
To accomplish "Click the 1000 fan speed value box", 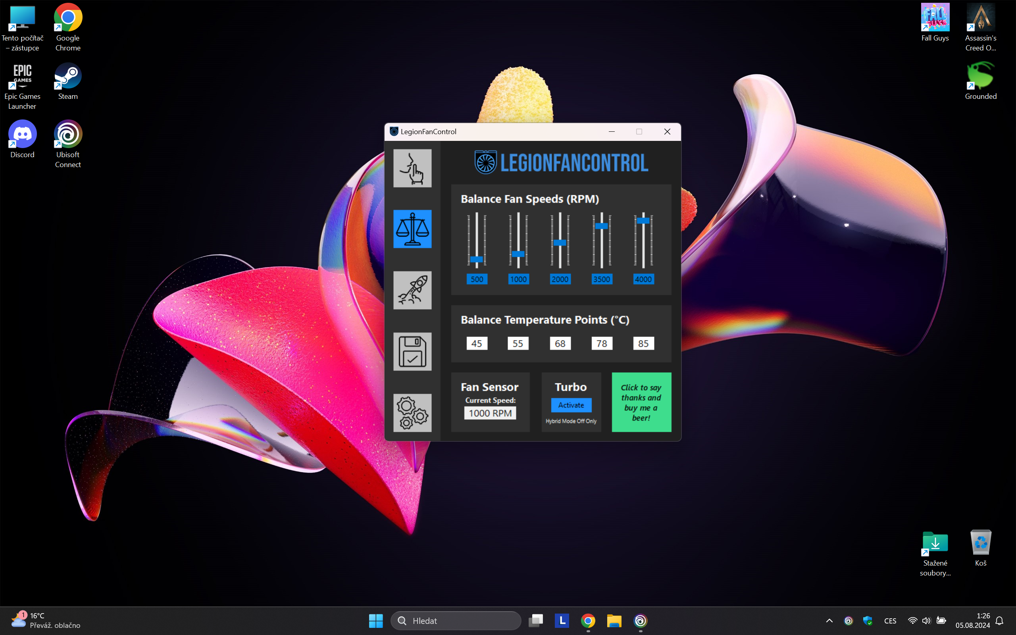I will [518, 279].
